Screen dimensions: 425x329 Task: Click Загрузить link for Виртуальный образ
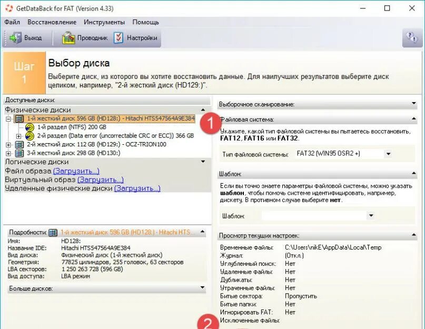[x=101, y=180]
